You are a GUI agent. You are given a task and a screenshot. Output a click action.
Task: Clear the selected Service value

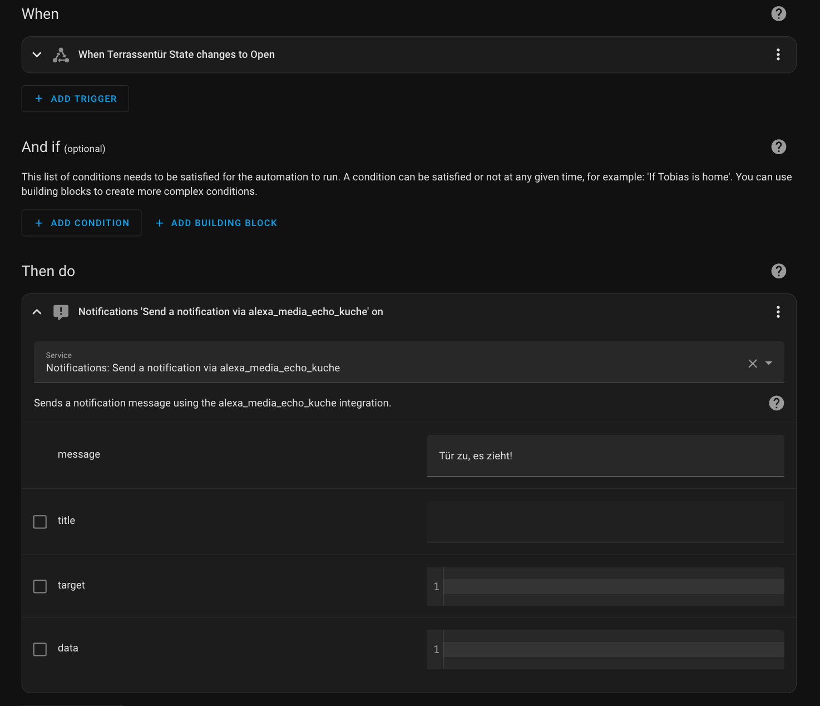point(752,364)
